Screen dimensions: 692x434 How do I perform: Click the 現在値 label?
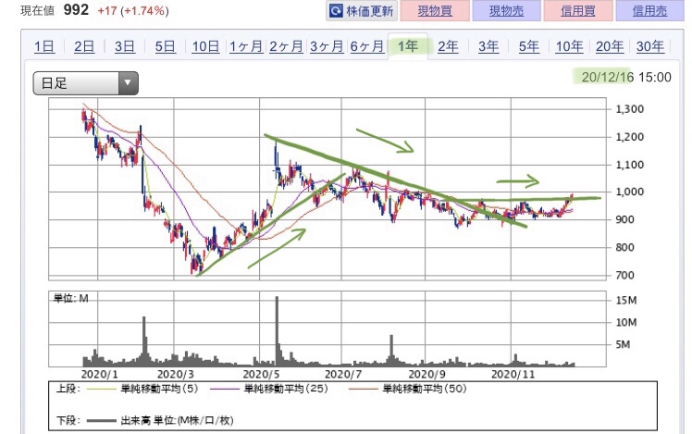click(37, 10)
